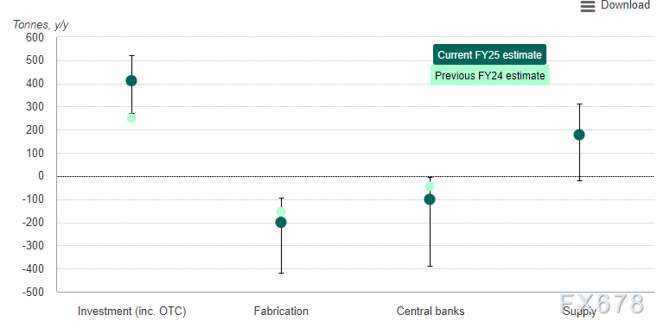
Task: Click the Supply axis label
Action: coord(579,312)
